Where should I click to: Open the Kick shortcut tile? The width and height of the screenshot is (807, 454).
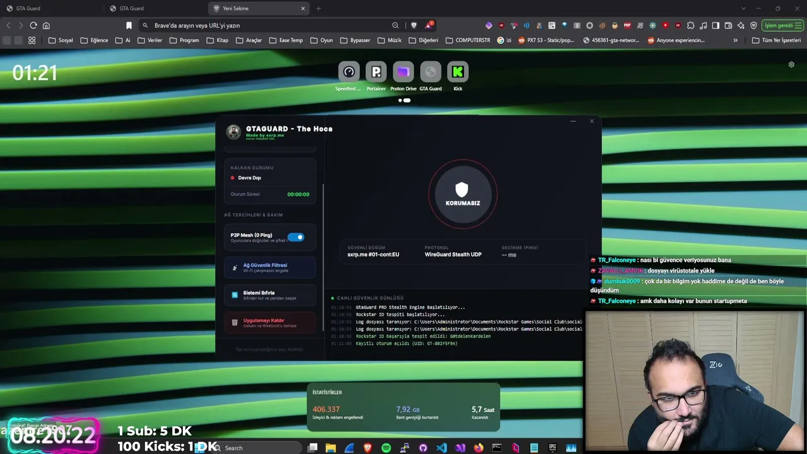click(458, 72)
